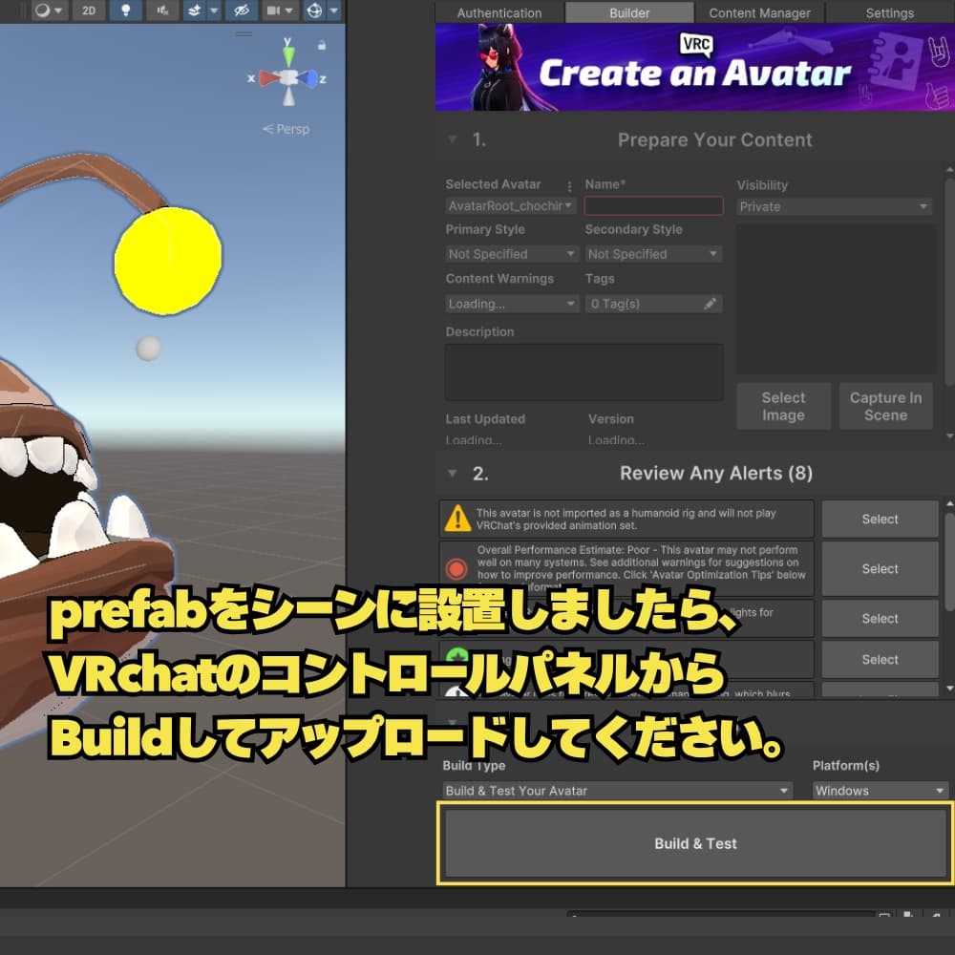
Task: Click the pencil icon to edit Tags
Action: 710,304
